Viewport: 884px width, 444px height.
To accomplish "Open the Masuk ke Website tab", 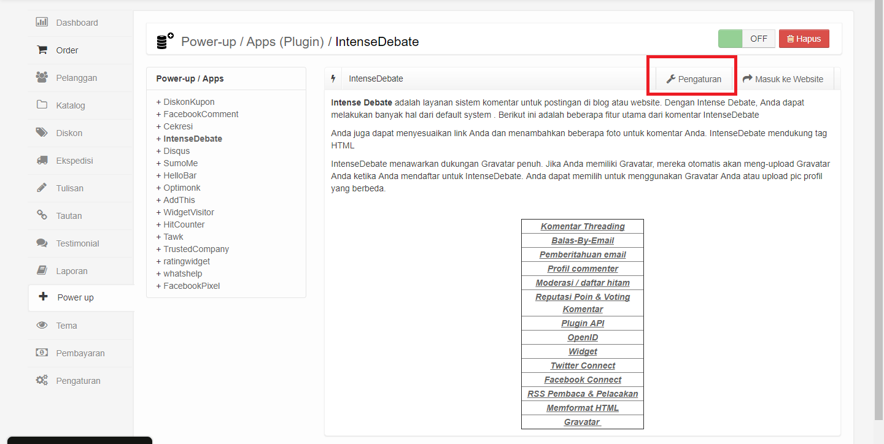I will pyautogui.click(x=783, y=79).
